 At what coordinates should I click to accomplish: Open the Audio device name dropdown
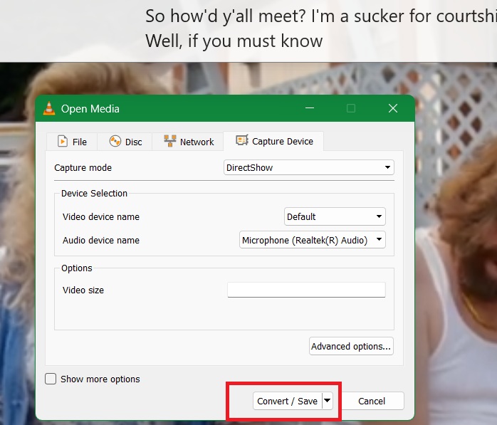pyautogui.click(x=313, y=240)
